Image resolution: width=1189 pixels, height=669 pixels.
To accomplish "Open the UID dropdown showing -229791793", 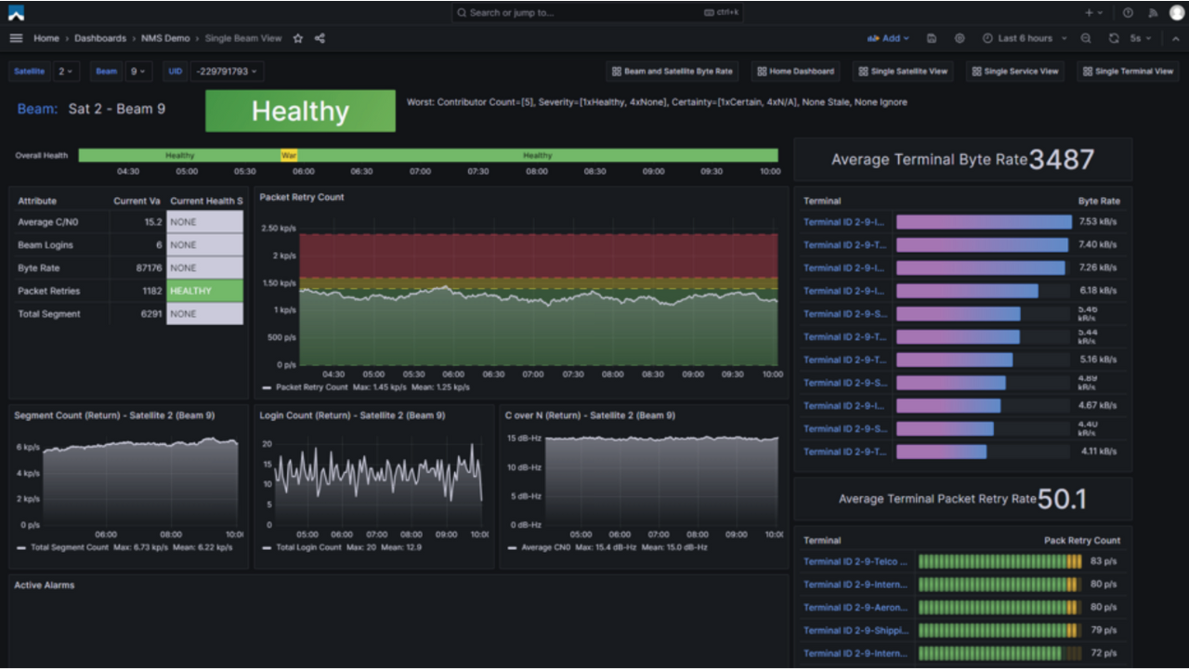I will click(228, 72).
